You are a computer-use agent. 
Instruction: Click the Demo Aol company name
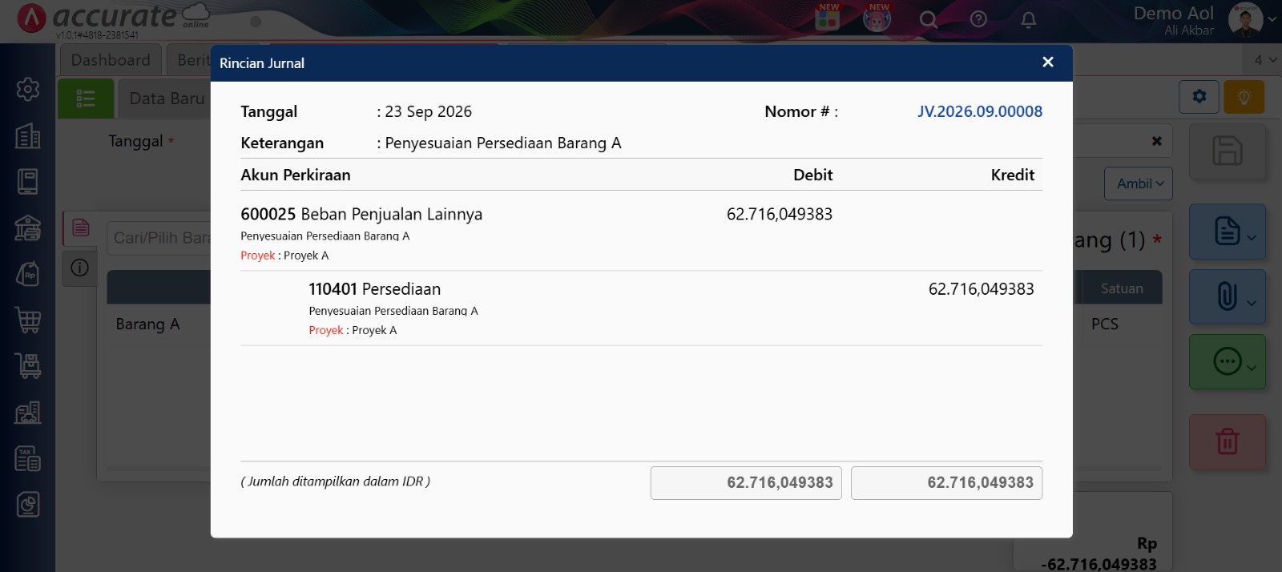pyautogui.click(x=1173, y=13)
